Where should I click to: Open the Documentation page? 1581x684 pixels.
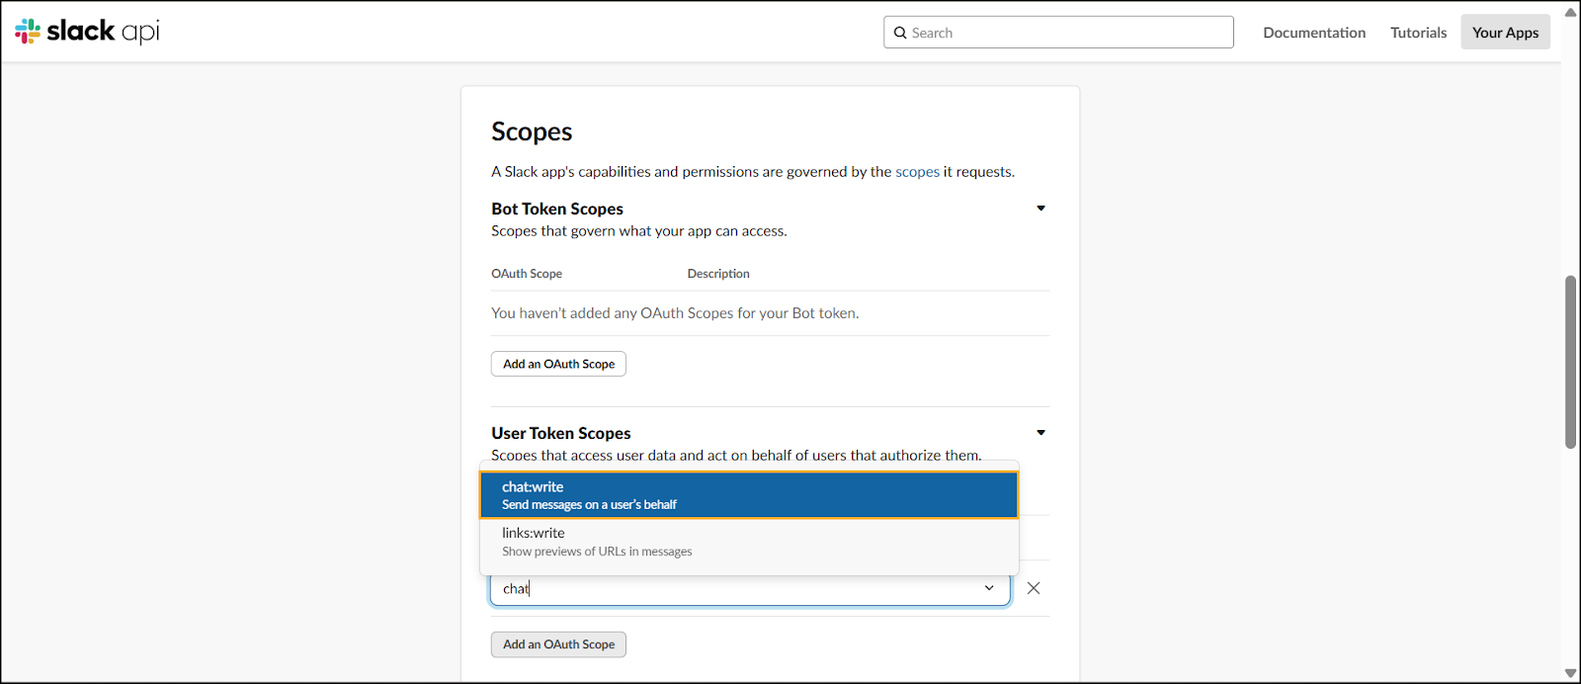1314,33
